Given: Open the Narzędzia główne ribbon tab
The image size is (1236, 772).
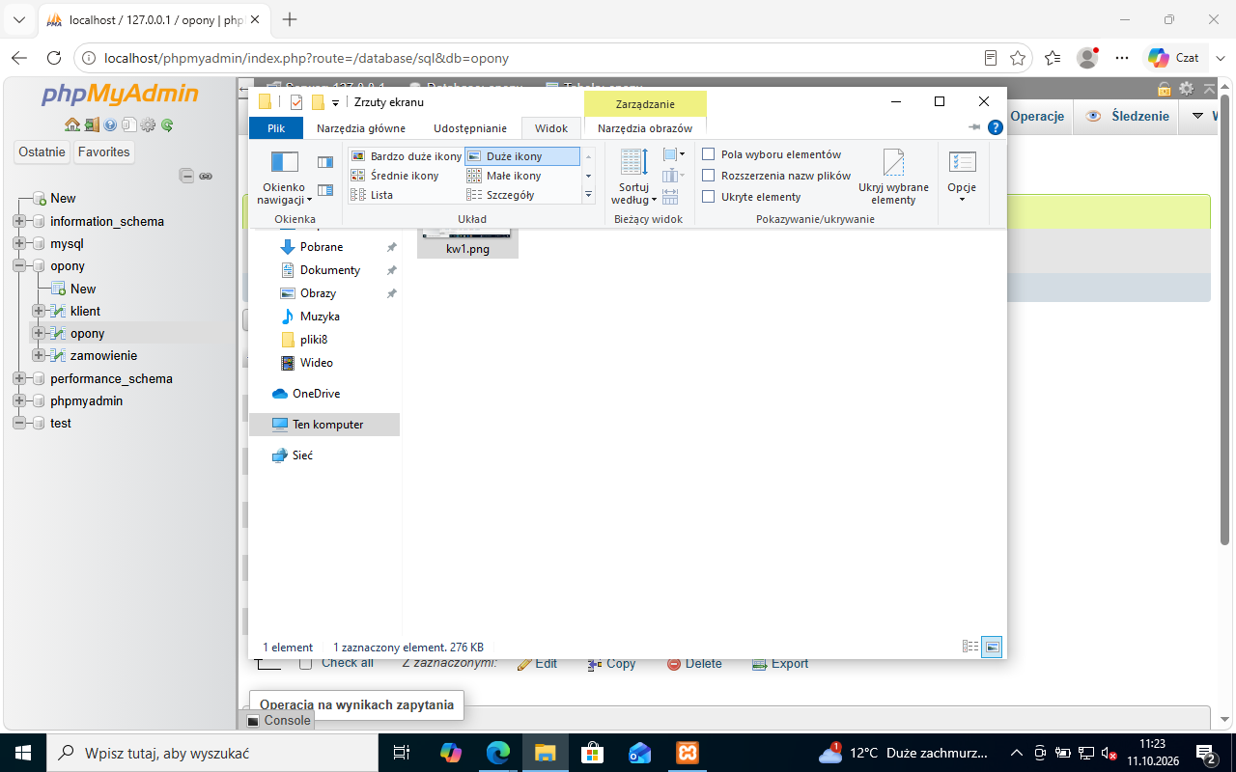Looking at the screenshot, I should click(361, 128).
